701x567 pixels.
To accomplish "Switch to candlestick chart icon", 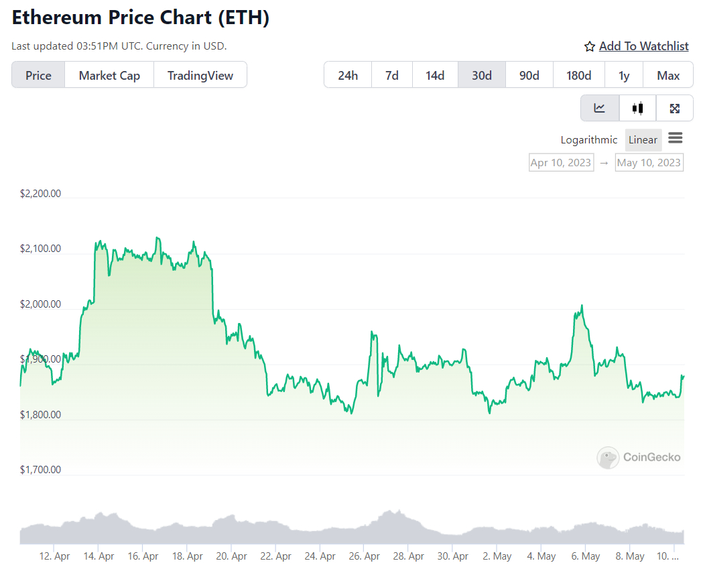I will pyautogui.click(x=637, y=108).
